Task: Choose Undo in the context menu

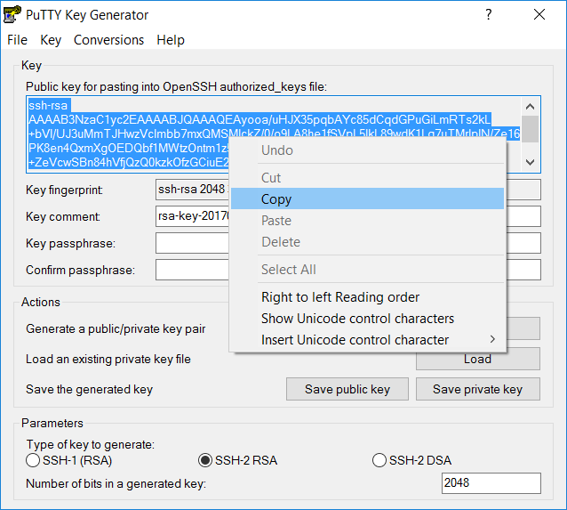Action: click(367, 150)
